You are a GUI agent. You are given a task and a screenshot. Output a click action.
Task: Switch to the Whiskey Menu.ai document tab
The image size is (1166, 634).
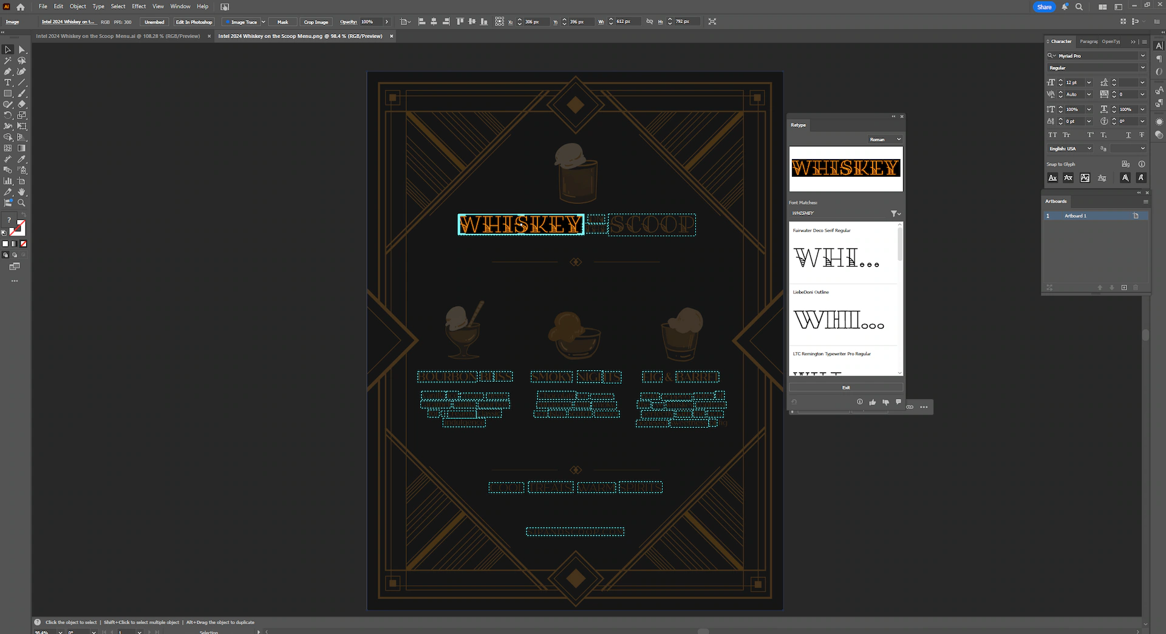click(x=118, y=36)
